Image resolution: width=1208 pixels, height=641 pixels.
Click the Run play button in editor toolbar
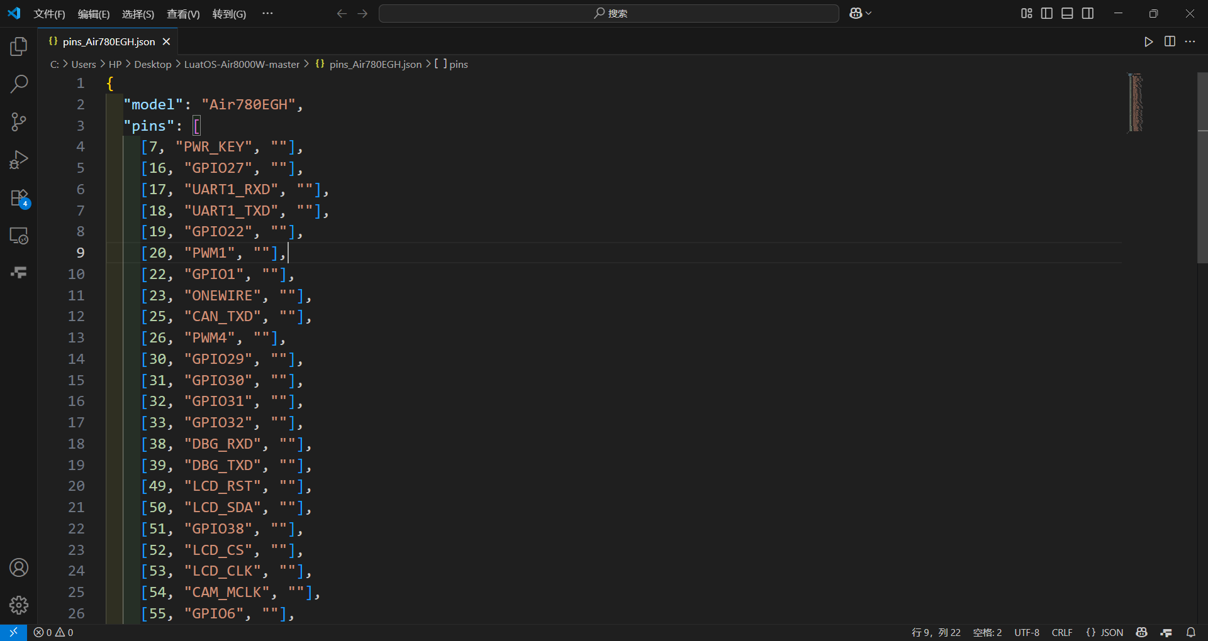coord(1149,41)
